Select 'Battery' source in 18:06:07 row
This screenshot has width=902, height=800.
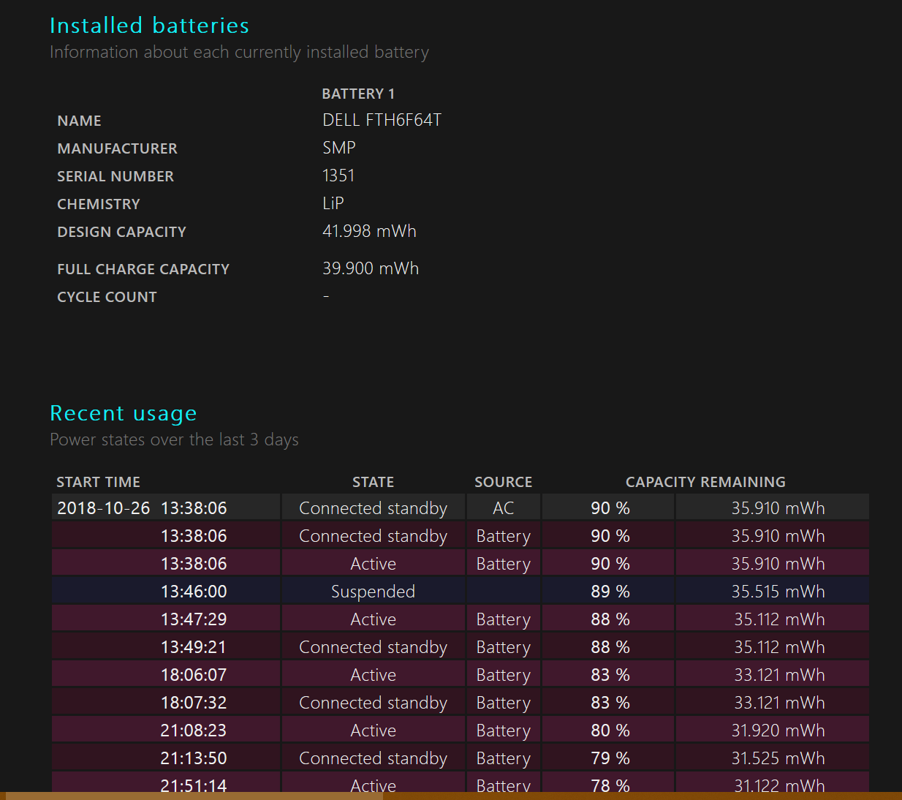point(503,675)
